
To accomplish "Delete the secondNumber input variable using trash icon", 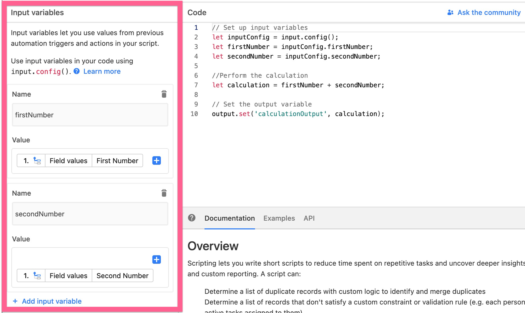I will (x=164, y=193).
